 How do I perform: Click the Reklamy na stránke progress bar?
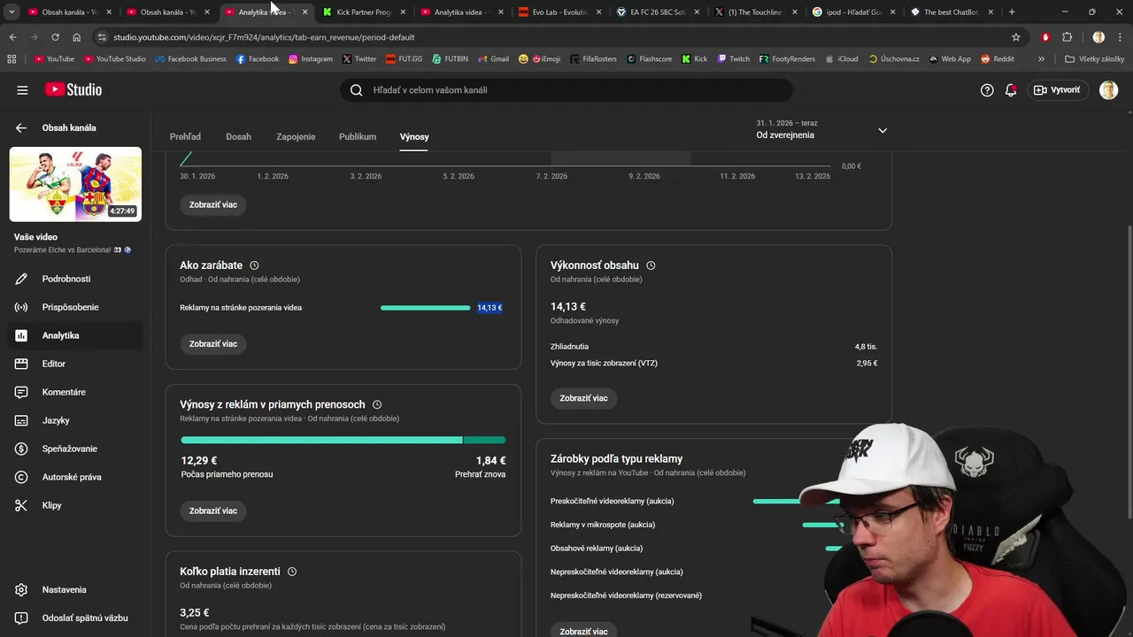[x=425, y=308]
